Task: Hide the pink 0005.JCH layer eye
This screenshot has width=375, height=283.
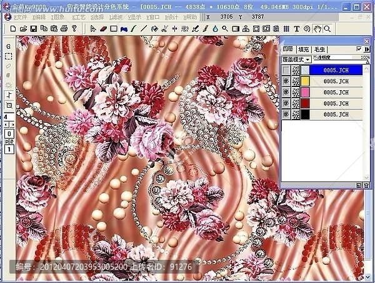Action: [x=286, y=92]
